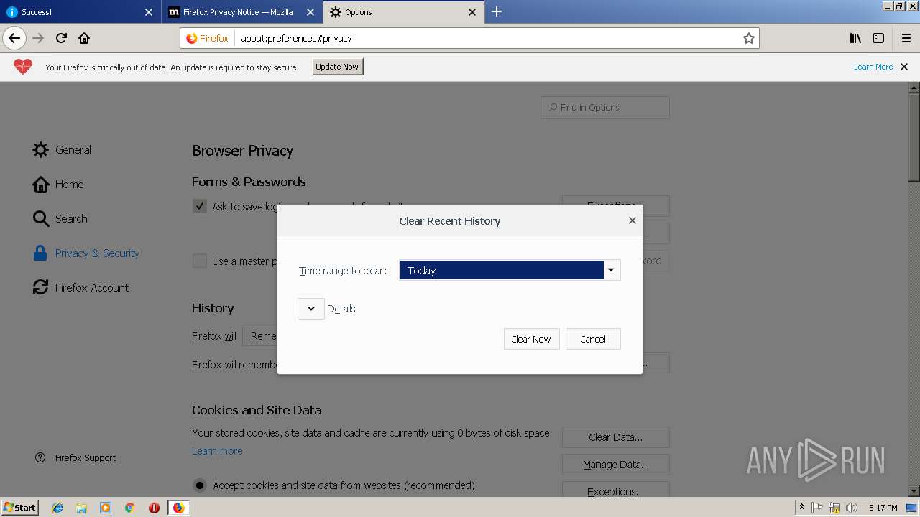Click the Firefox Account sync icon

coord(40,287)
